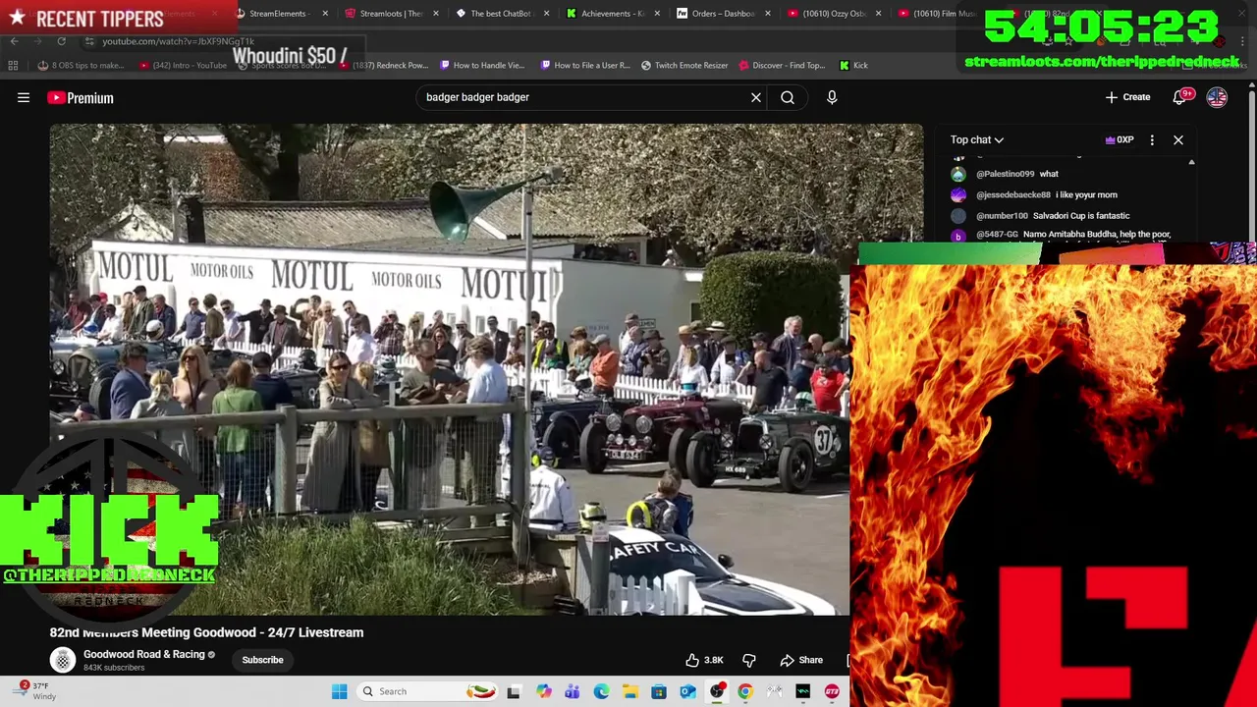Close the Achievements Kick tab
Screen dimensions: 1257x707
(657, 14)
